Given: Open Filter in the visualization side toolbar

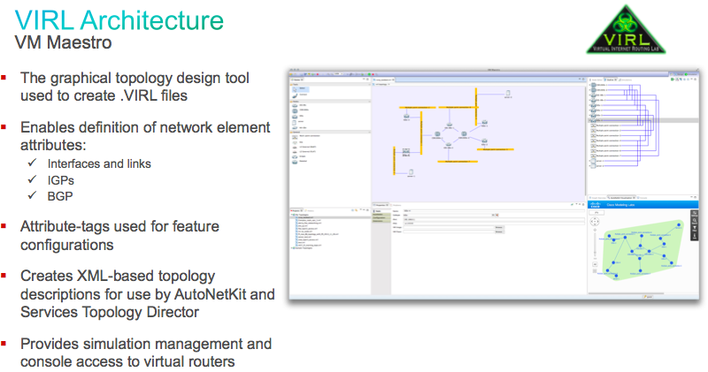Looking at the screenshot, I should tap(695, 228).
